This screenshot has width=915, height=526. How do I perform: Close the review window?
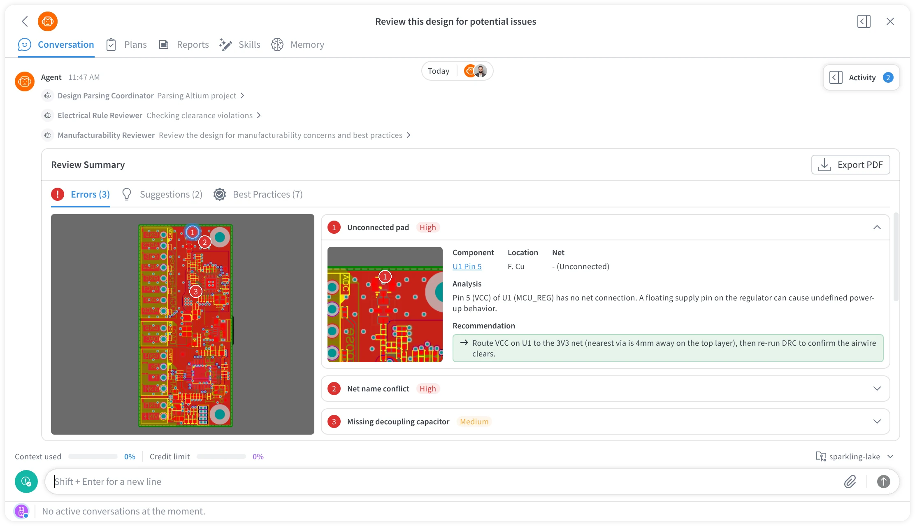(x=890, y=21)
